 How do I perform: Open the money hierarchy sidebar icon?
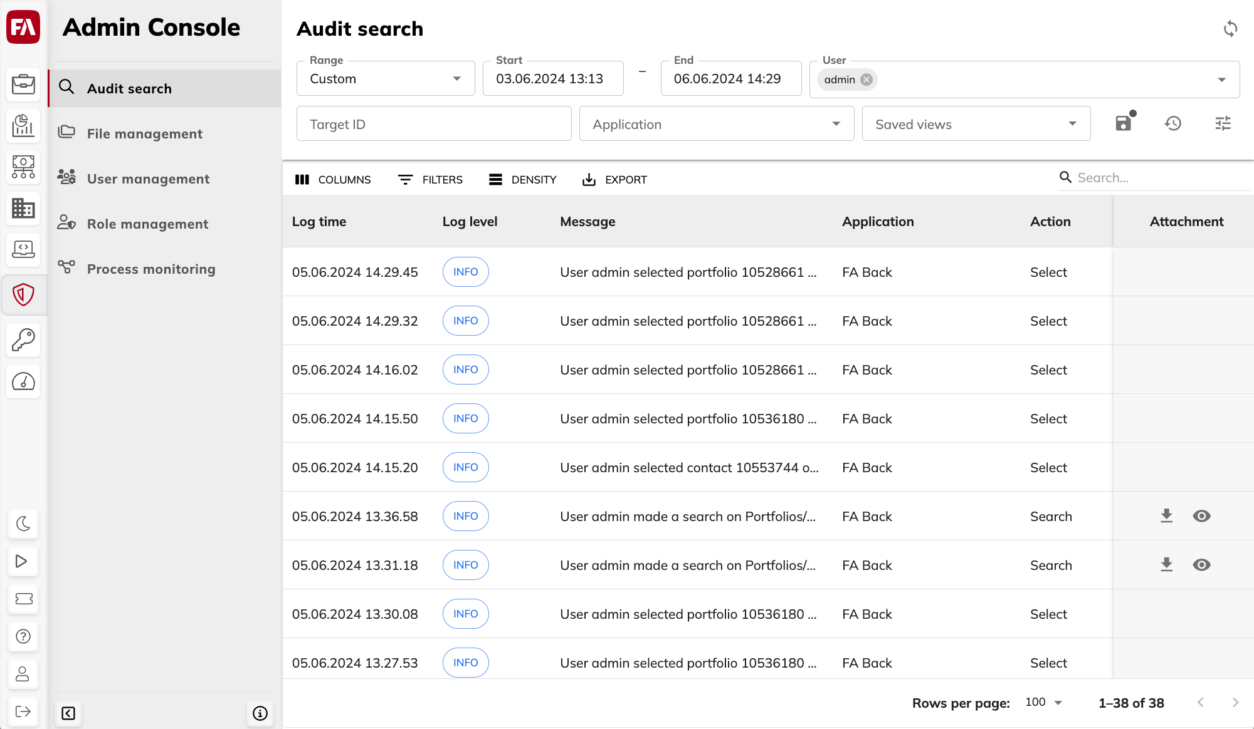[23, 167]
